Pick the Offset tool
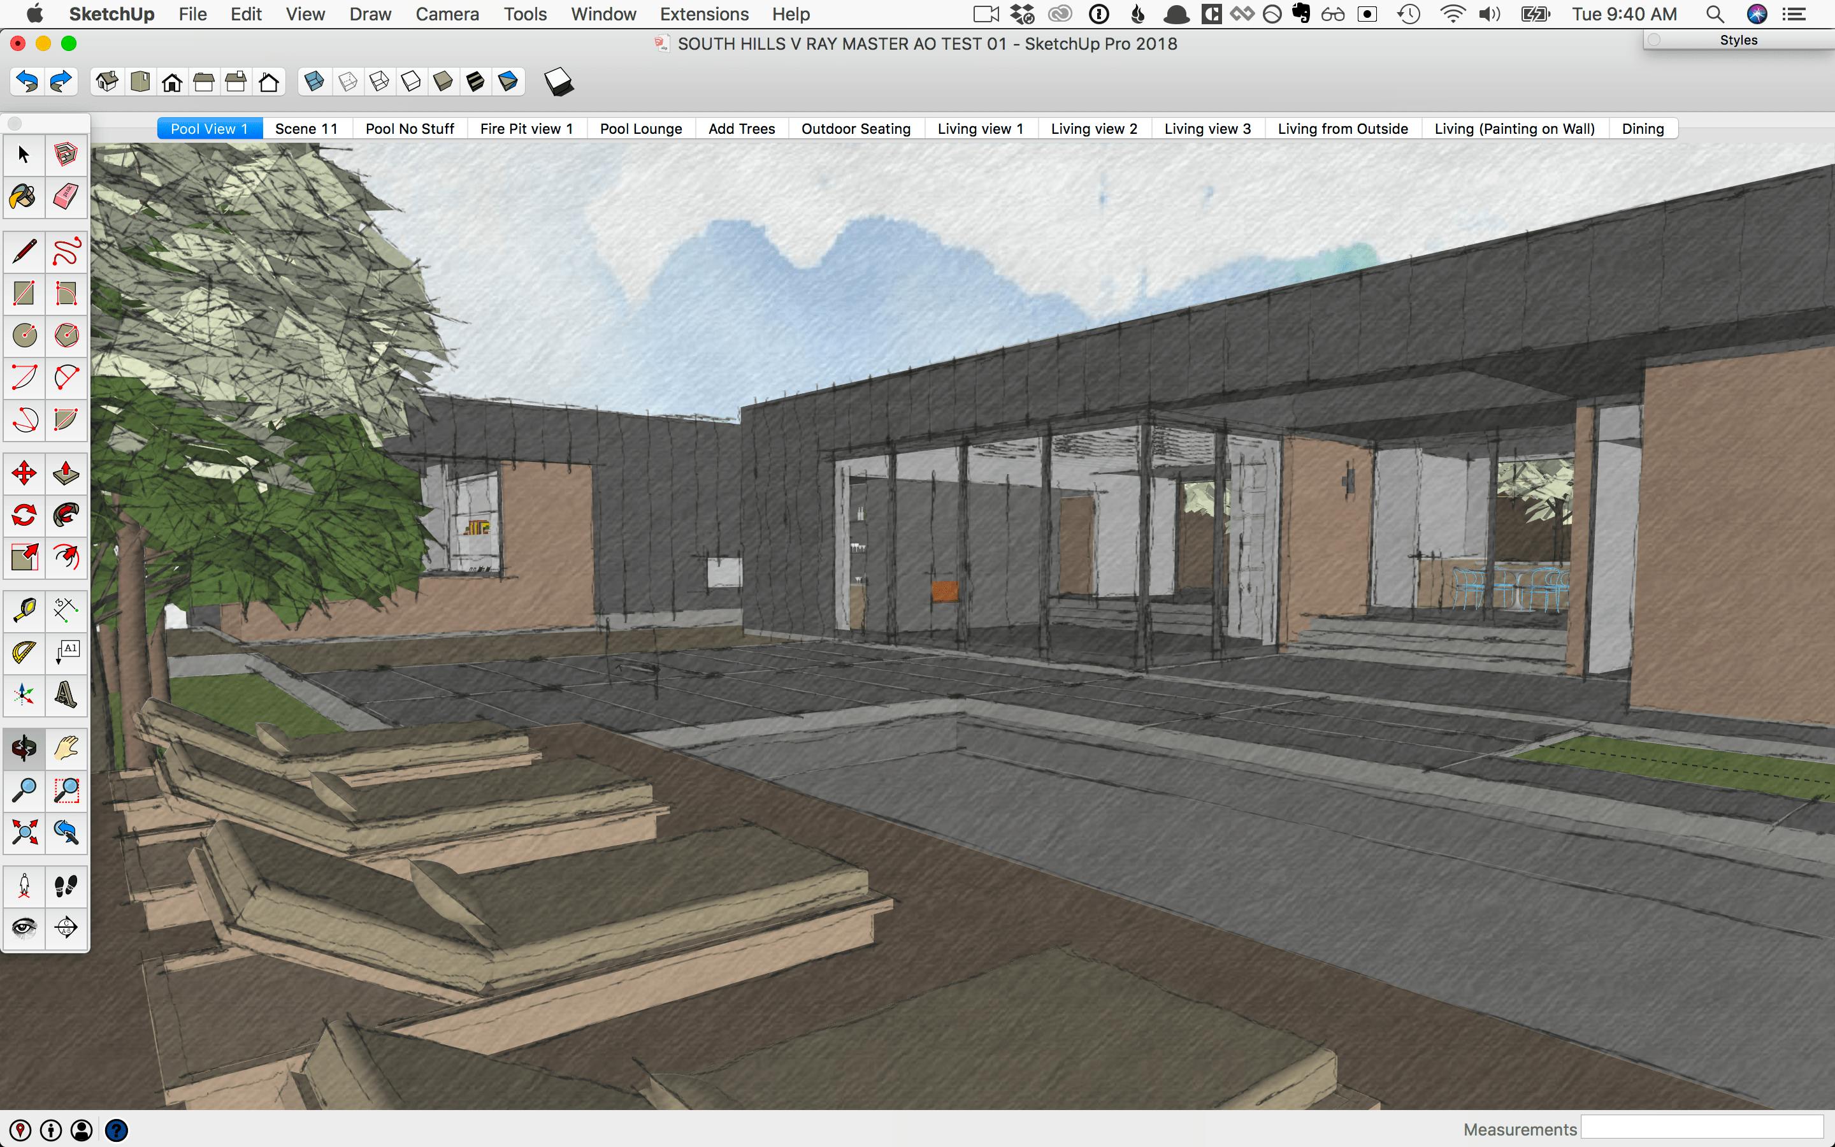The height and width of the screenshot is (1147, 1835). tap(67, 558)
